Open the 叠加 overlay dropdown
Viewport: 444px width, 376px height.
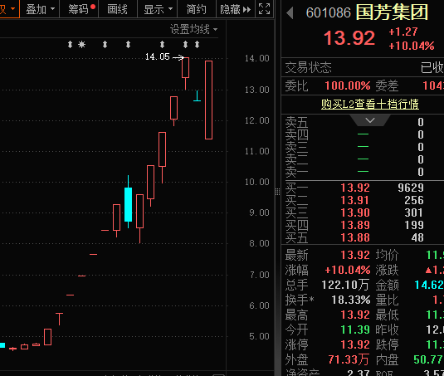[40, 9]
